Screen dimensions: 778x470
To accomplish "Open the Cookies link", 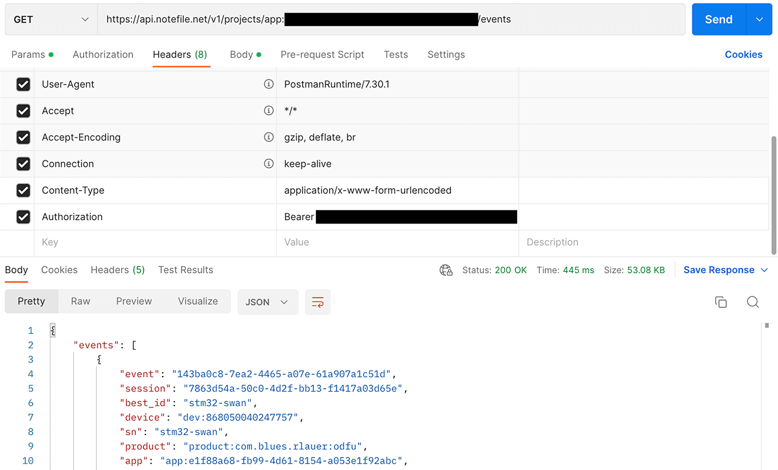I will click(744, 54).
